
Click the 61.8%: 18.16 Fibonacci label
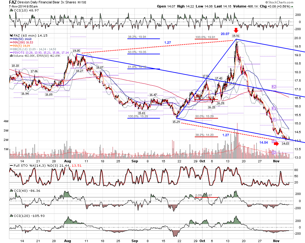(x=137, y=67)
